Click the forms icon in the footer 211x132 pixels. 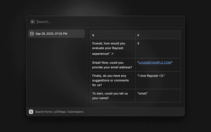coord(31,112)
